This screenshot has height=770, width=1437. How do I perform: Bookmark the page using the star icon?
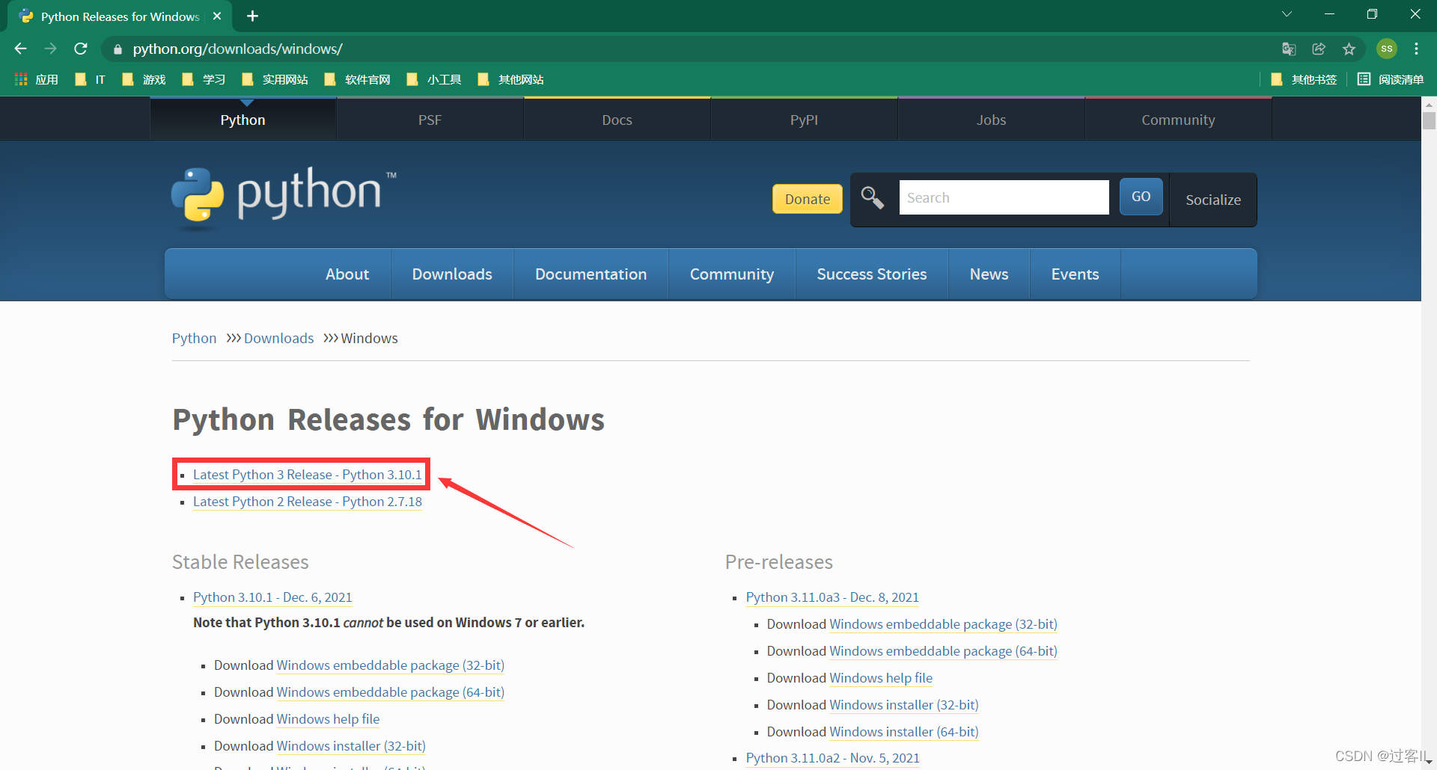(x=1349, y=49)
